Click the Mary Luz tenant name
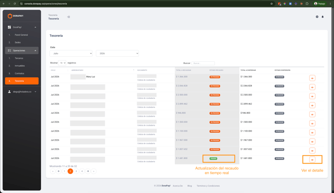Image resolution: width=334 pixels, height=193 pixels. click(91, 77)
